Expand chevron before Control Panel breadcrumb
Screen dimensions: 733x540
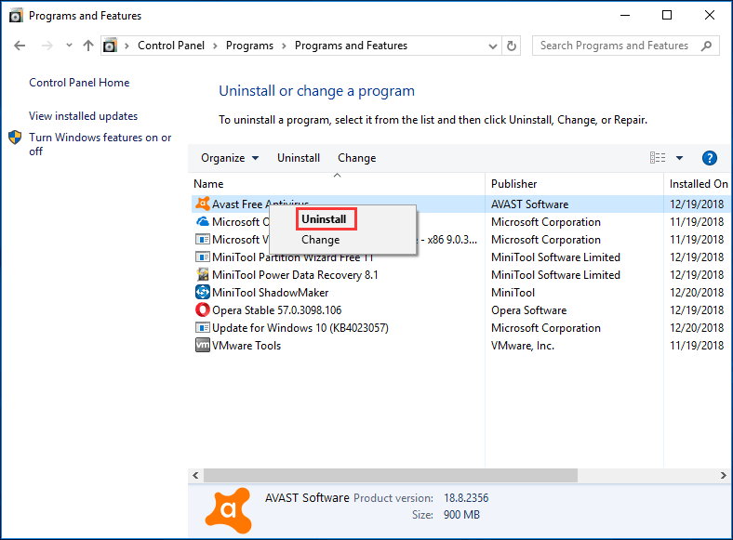(127, 46)
